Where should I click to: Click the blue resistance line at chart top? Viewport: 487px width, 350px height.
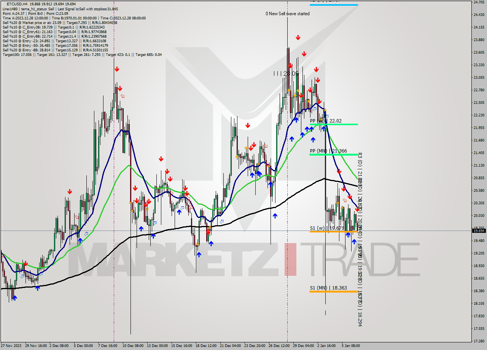click(x=334, y=5)
